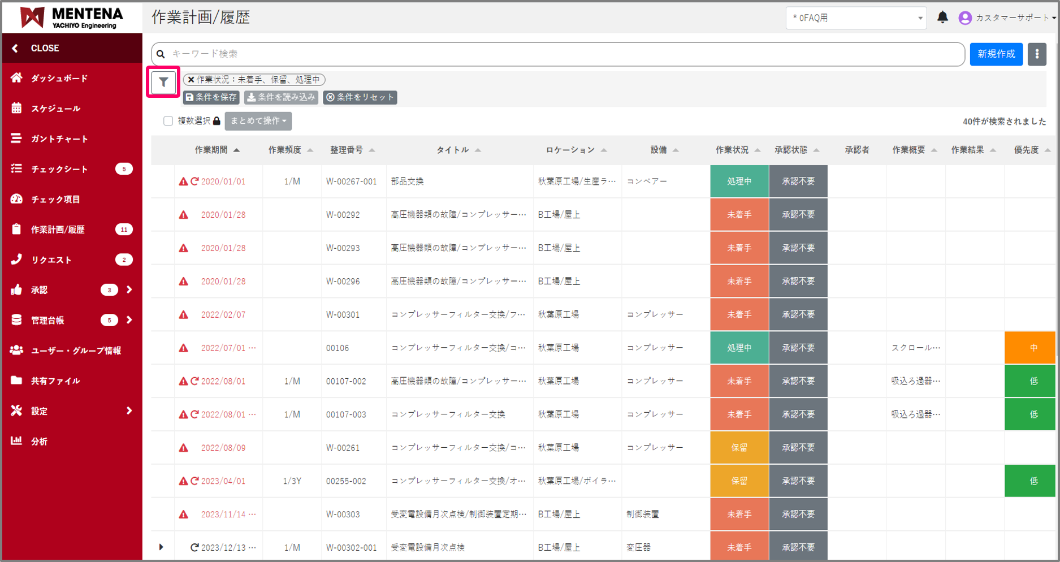Click the orange 中 priority cell
This screenshot has width=1060, height=562.
click(1032, 348)
